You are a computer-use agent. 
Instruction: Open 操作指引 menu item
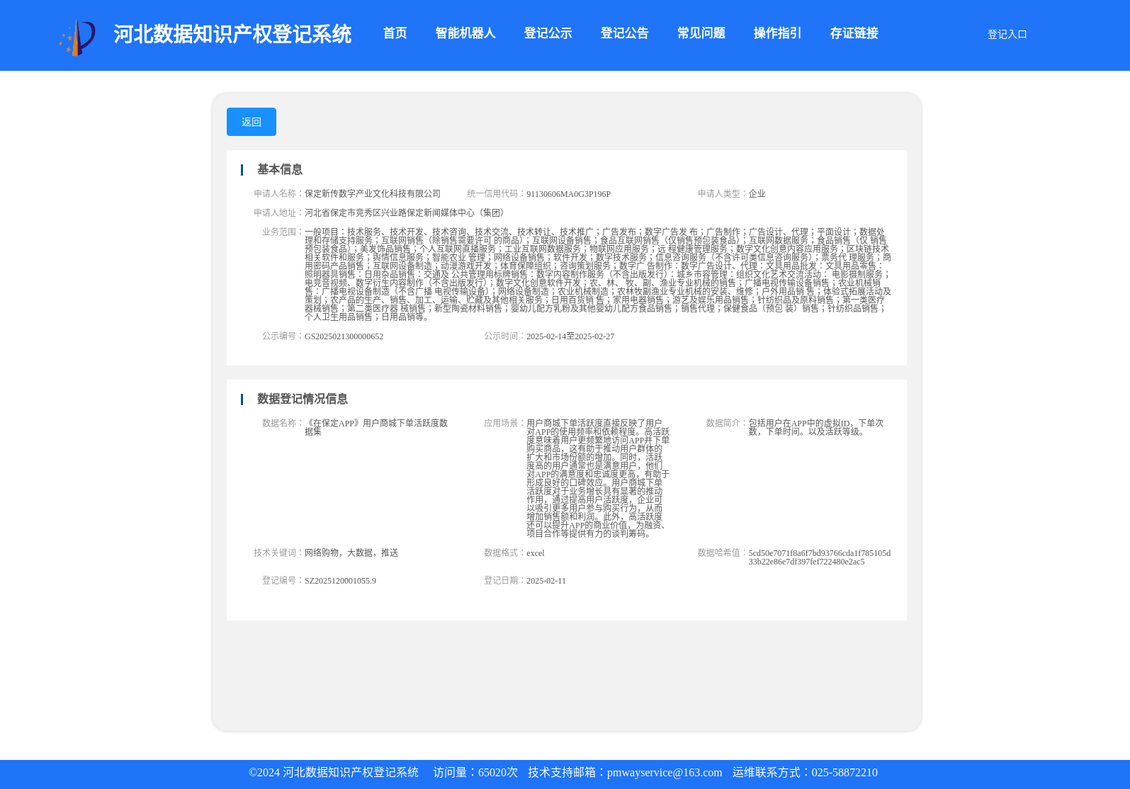tap(777, 33)
